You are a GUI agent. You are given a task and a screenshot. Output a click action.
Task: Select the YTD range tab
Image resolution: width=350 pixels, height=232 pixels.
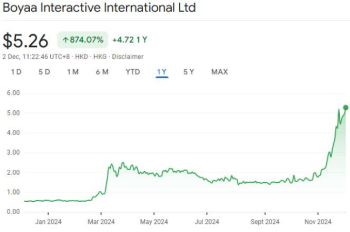[133, 72]
